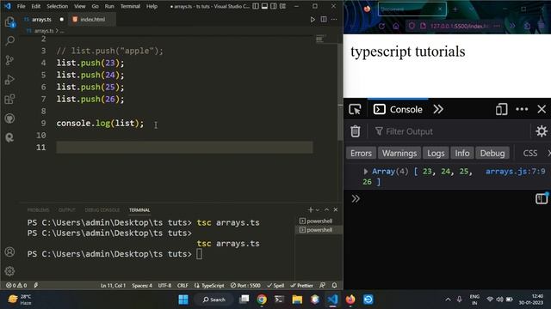Open the Selection menu

[x=57, y=6]
